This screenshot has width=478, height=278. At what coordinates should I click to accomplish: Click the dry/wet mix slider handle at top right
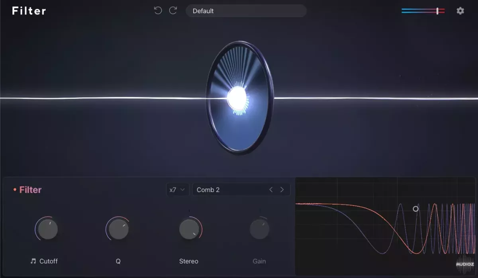coord(437,11)
